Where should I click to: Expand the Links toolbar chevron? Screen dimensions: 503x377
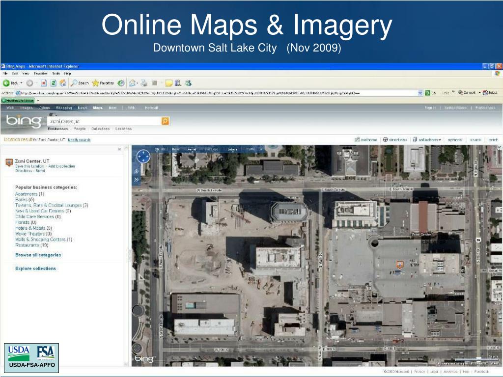coord(453,92)
